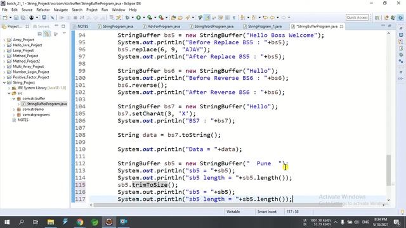Close the StringBufferProgram.java tab
Image resolution: width=406 pixels, height=228 pixels.
click(x=341, y=27)
